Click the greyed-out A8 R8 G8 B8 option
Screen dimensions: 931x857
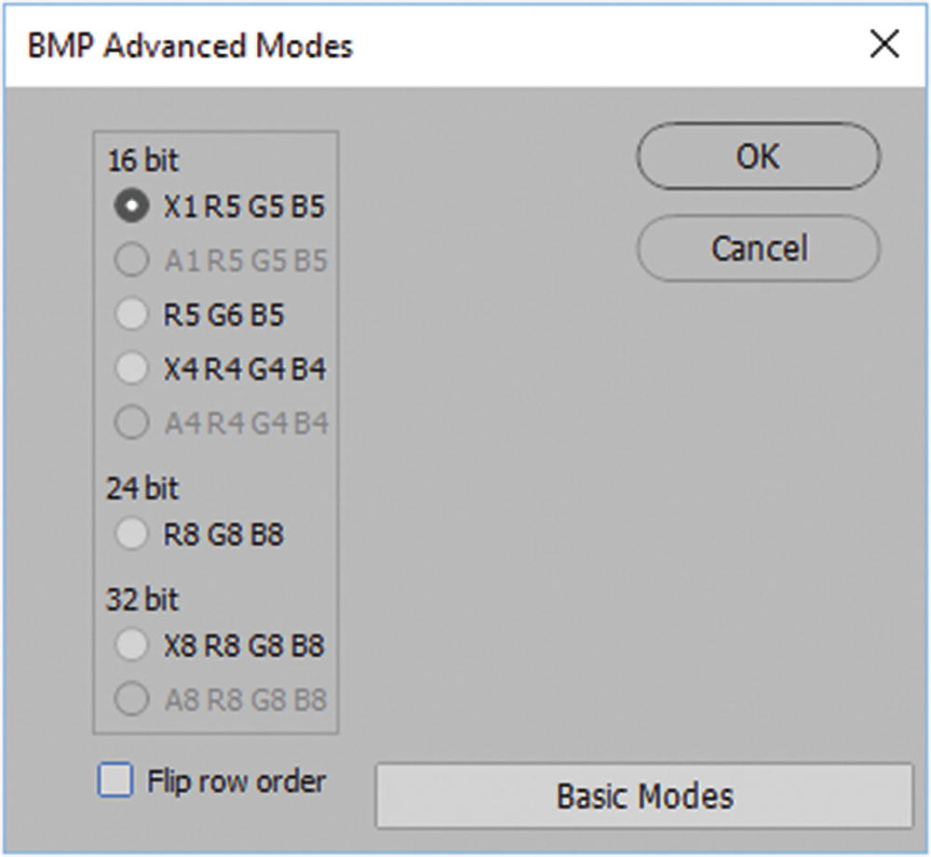[130, 699]
